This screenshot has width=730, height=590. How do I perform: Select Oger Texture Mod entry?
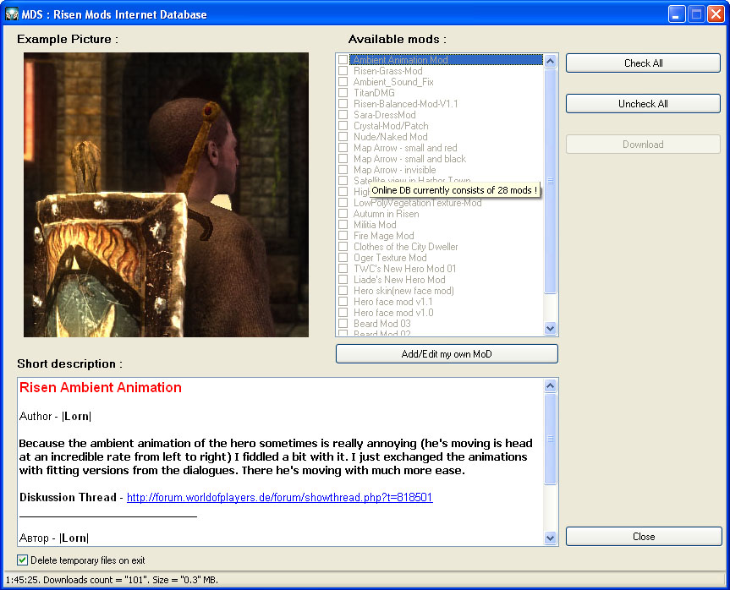coord(390,258)
